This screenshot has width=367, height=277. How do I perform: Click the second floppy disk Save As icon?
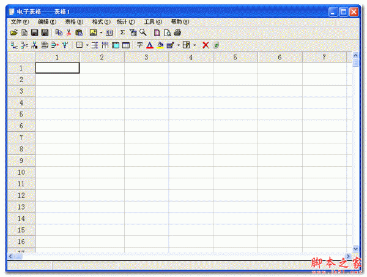[45, 32]
